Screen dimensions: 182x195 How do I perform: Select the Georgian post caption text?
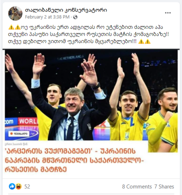pyautogui.click(x=89, y=34)
